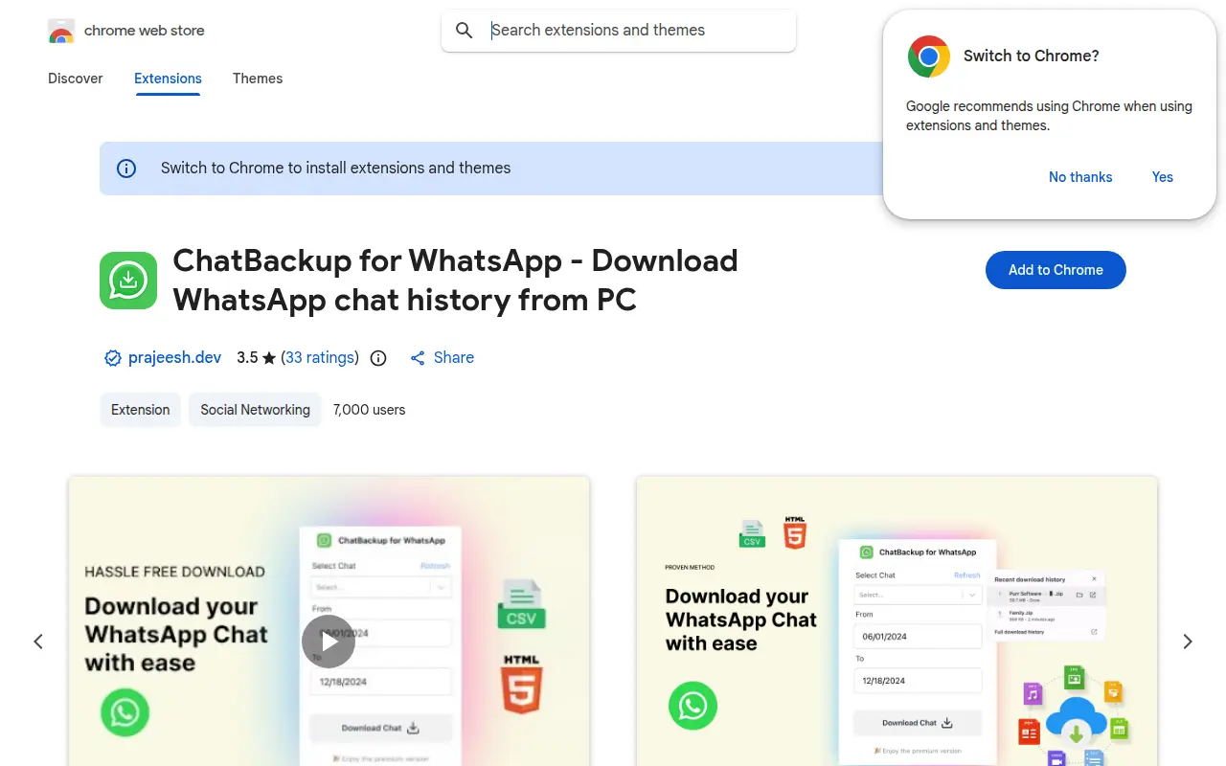Click the Share link text
Viewport: 1226px width, 766px height.
454,357
